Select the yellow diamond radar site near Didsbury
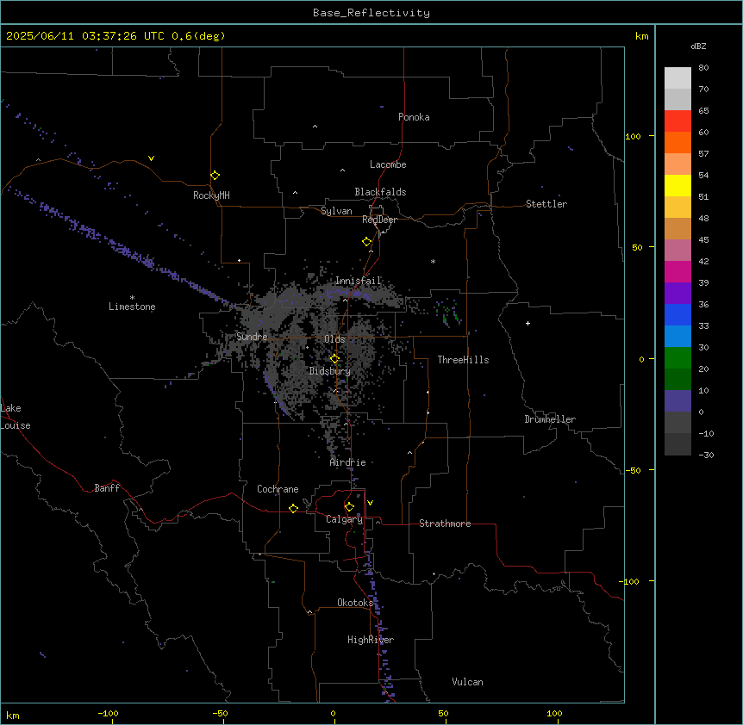The image size is (743, 725). 334,359
